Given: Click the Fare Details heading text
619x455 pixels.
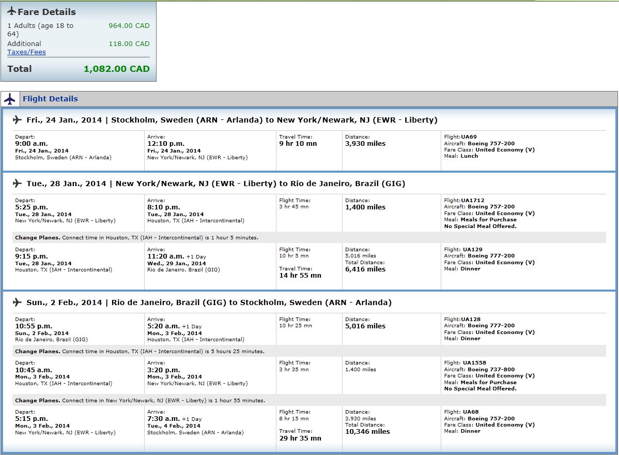Looking at the screenshot, I should coord(47,12).
